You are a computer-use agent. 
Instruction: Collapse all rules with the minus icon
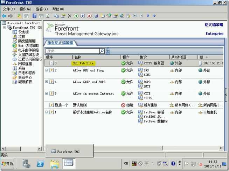coord(141,16)
